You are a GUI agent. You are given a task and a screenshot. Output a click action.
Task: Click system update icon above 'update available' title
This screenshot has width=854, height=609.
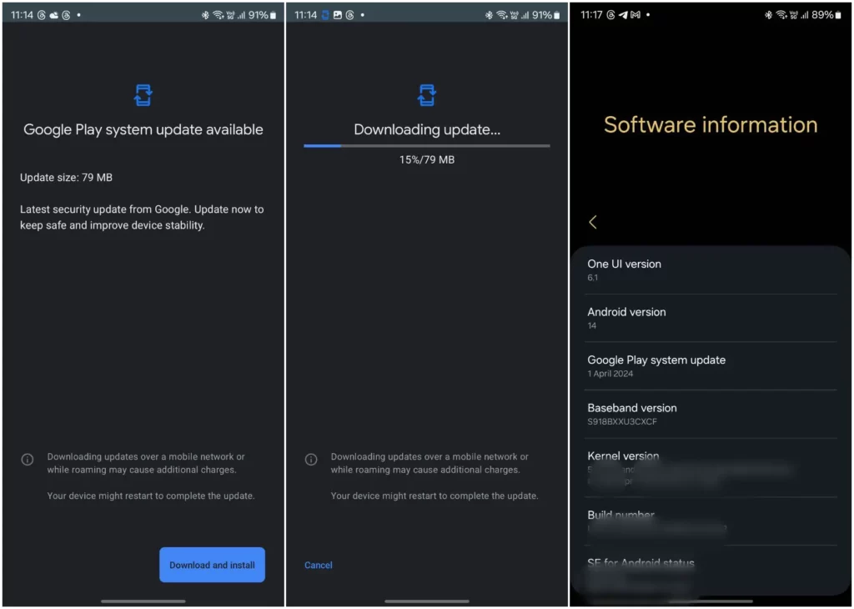click(x=143, y=95)
